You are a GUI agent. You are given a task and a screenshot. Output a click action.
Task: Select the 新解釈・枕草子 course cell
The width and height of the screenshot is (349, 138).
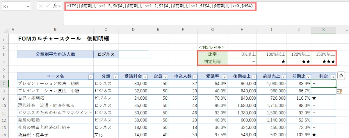55,135
